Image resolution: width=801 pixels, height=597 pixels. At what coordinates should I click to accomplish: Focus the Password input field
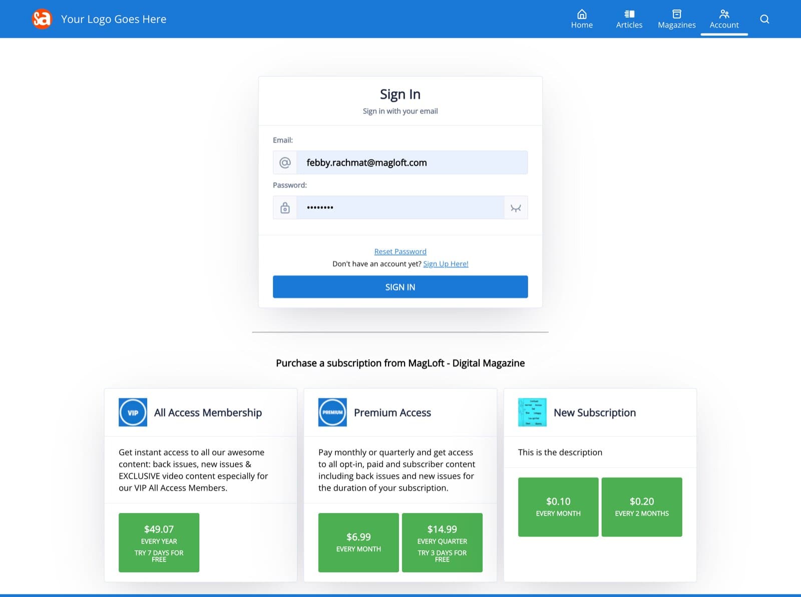[x=400, y=207]
